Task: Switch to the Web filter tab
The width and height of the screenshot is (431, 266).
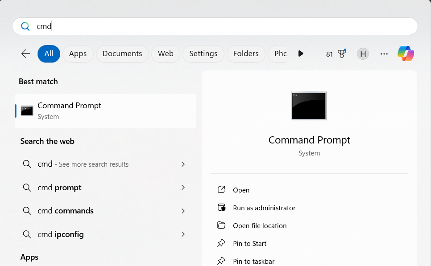Action: coord(166,53)
